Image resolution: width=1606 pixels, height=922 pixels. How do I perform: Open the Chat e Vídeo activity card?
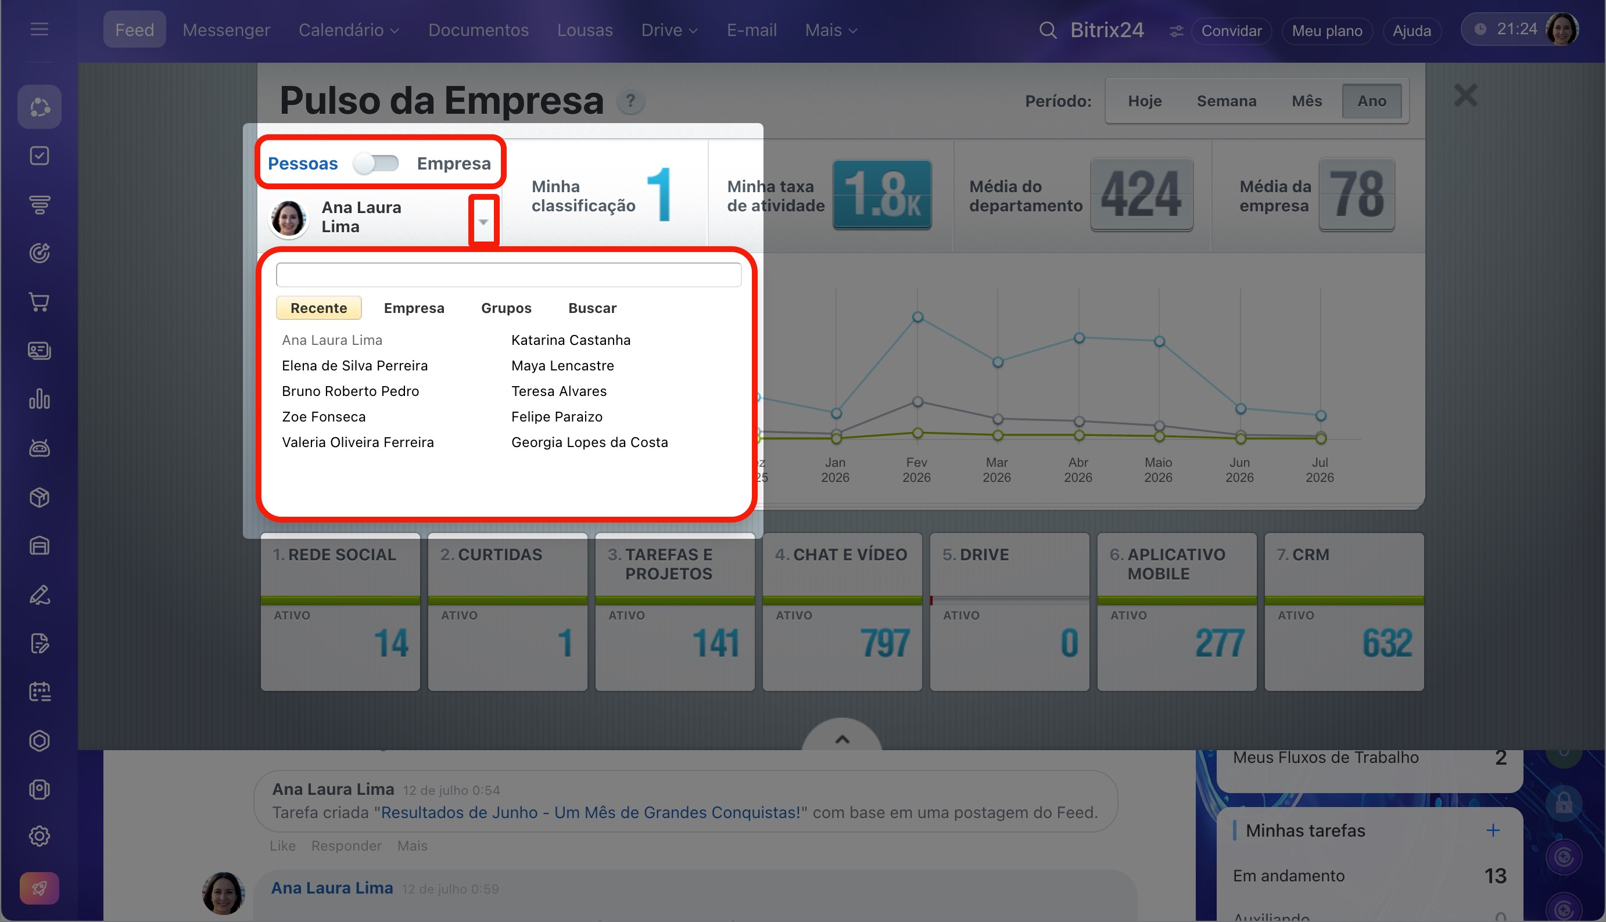tap(842, 612)
